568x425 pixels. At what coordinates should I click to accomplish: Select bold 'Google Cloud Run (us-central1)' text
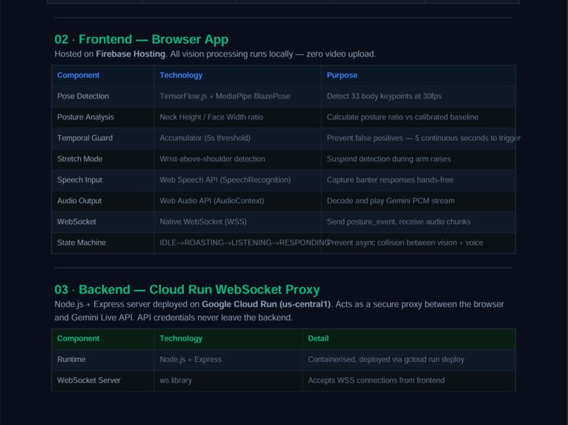tap(266, 304)
